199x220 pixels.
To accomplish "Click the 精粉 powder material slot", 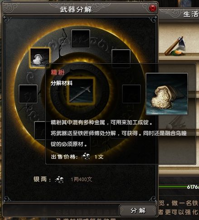I will coord(40,58).
